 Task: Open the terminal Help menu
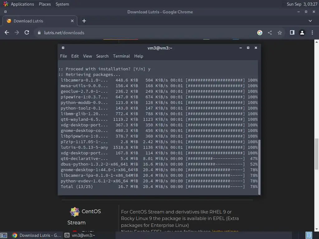[139, 56]
